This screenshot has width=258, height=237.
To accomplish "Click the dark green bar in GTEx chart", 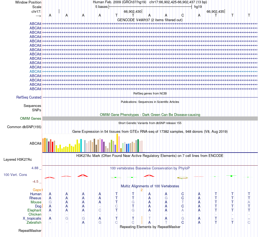I will point(138,146).
